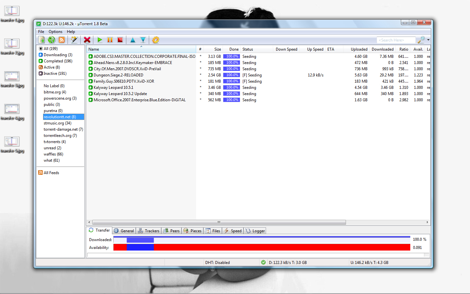Sort list by Uploaded column header
The width and height of the screenshot is (470, 294).
click(x=356, y=49)
